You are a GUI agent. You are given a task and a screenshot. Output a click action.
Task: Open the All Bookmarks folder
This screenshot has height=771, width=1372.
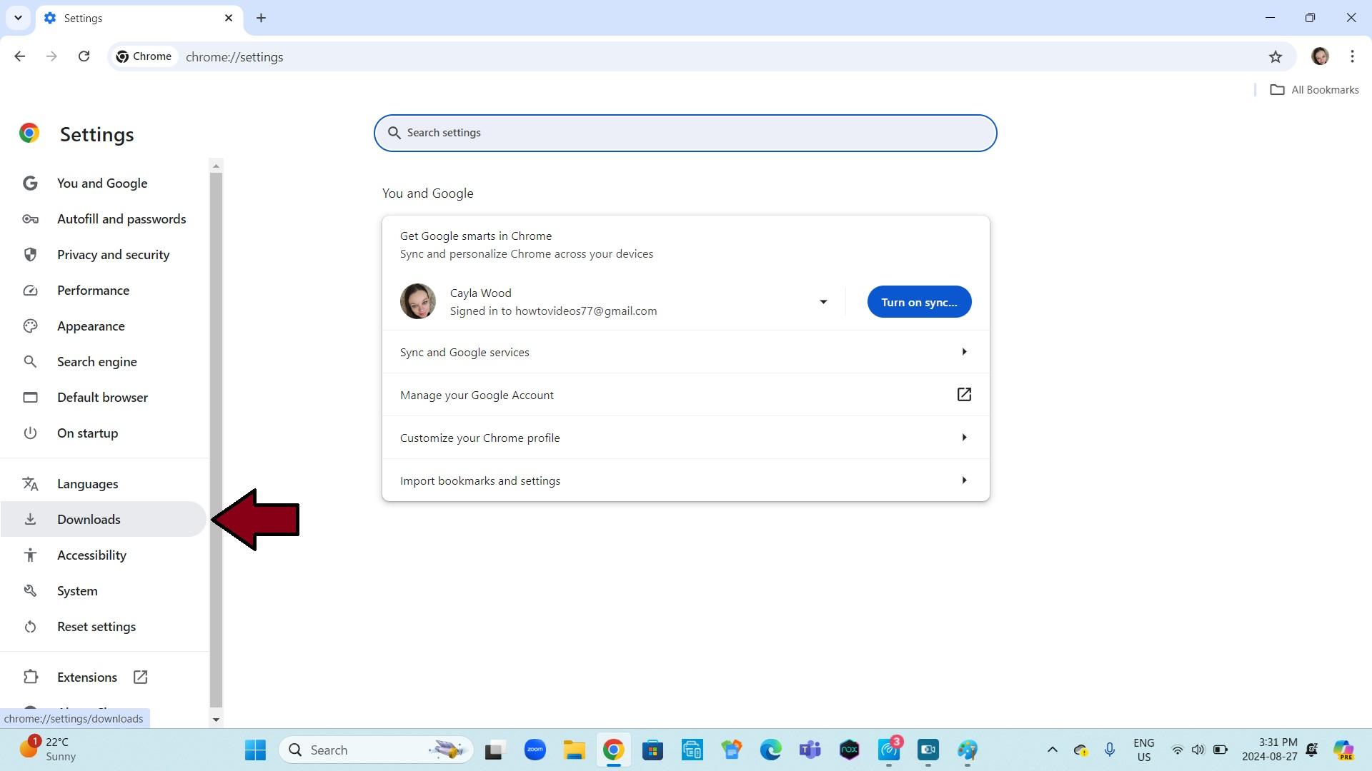(1314, 90)
